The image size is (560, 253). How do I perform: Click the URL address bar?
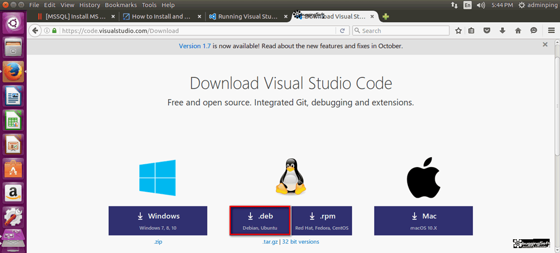(198, 31)
